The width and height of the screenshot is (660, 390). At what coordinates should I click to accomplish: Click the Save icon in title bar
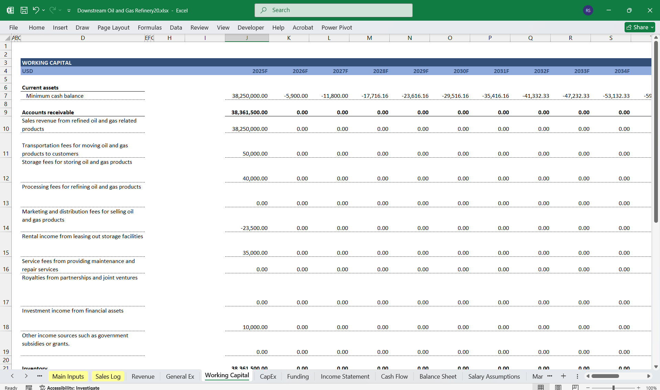pos(24,10)
